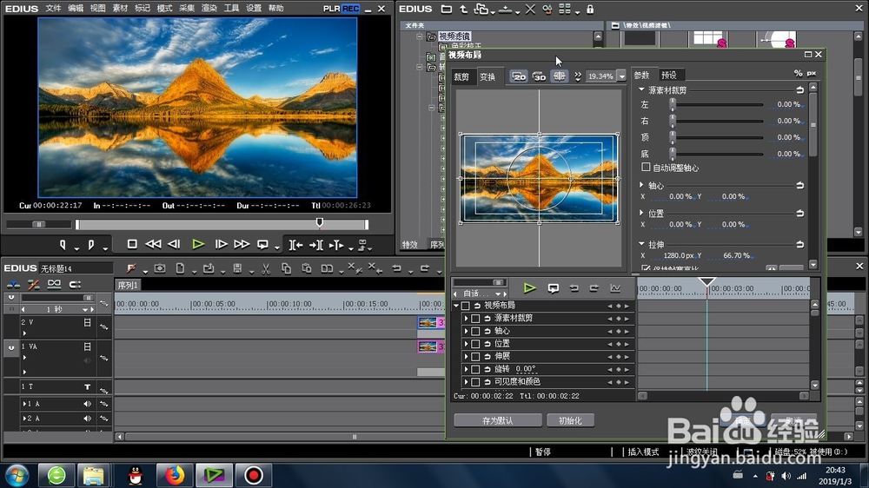Toggle audio mute on track 1 A
This screenshot has height=488, width=869.
click(87, 404)
